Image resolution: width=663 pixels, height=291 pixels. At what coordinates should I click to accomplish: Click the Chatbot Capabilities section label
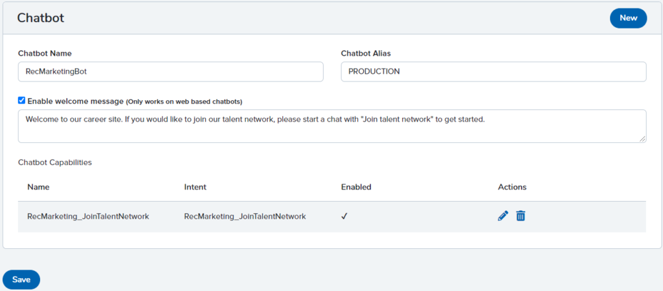point(55,162)
